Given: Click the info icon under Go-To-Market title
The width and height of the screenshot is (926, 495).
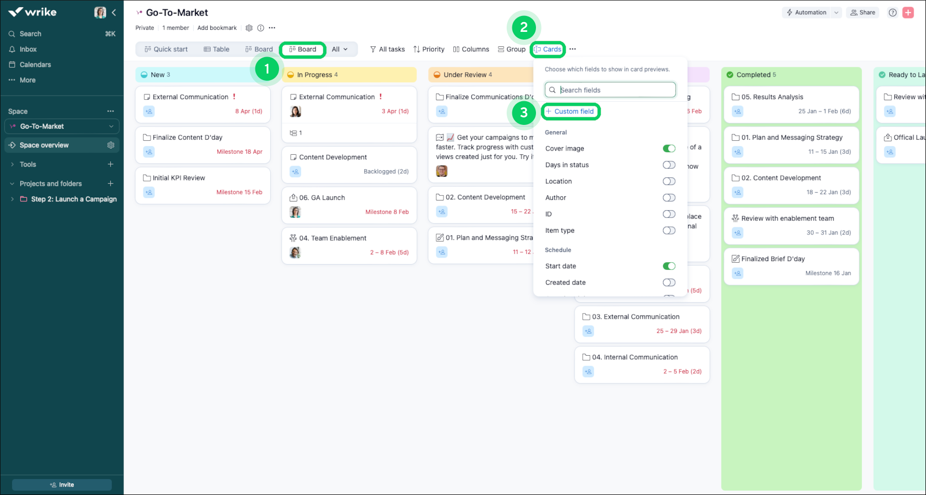Looking at the screenshot, I should 261,28.
